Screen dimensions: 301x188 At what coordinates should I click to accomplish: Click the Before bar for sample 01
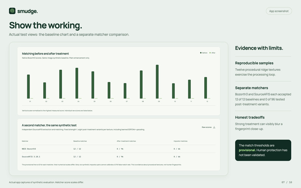[x=28, y=87]
